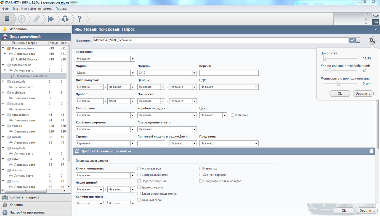Screen dimensions: 380x216
Task: Click the Почтовый индекс input field
Action: click(x=151, y=143)
